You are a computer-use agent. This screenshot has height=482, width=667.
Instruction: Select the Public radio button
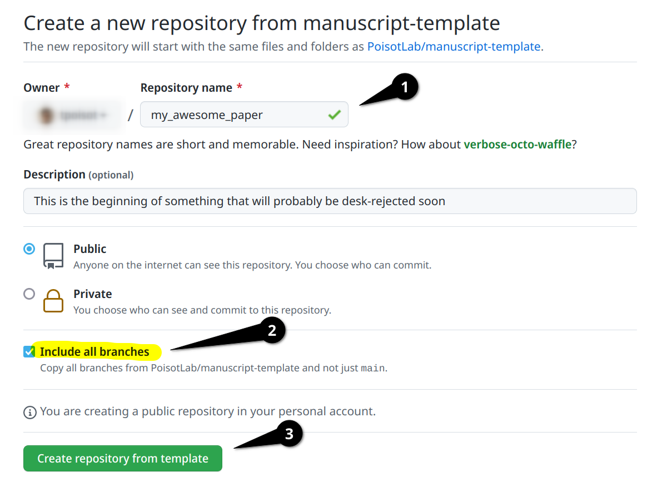pos(29,249)
